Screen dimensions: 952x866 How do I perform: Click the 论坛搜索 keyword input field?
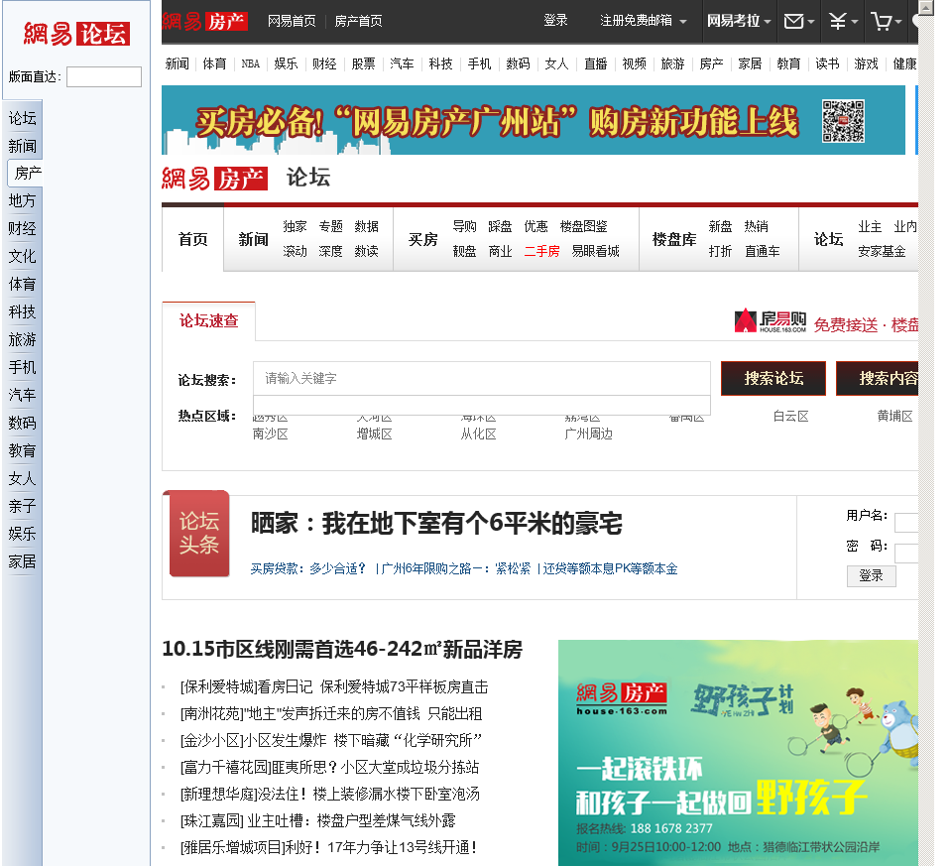click(x=482, y=378)
